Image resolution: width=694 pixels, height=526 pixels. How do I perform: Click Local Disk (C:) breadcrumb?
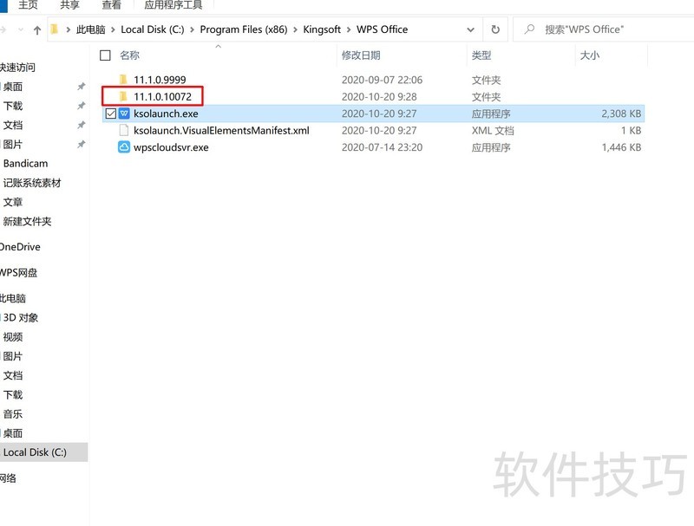153,29
